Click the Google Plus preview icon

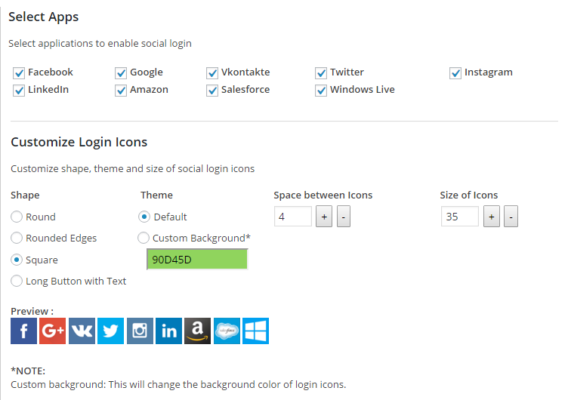pyautogui.click(x=52, y=331)
